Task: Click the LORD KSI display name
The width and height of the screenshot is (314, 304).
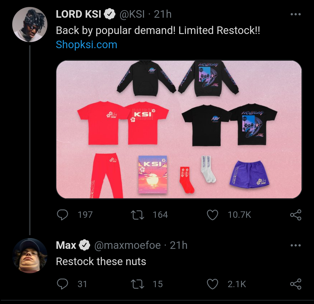Action: (78, 14)
